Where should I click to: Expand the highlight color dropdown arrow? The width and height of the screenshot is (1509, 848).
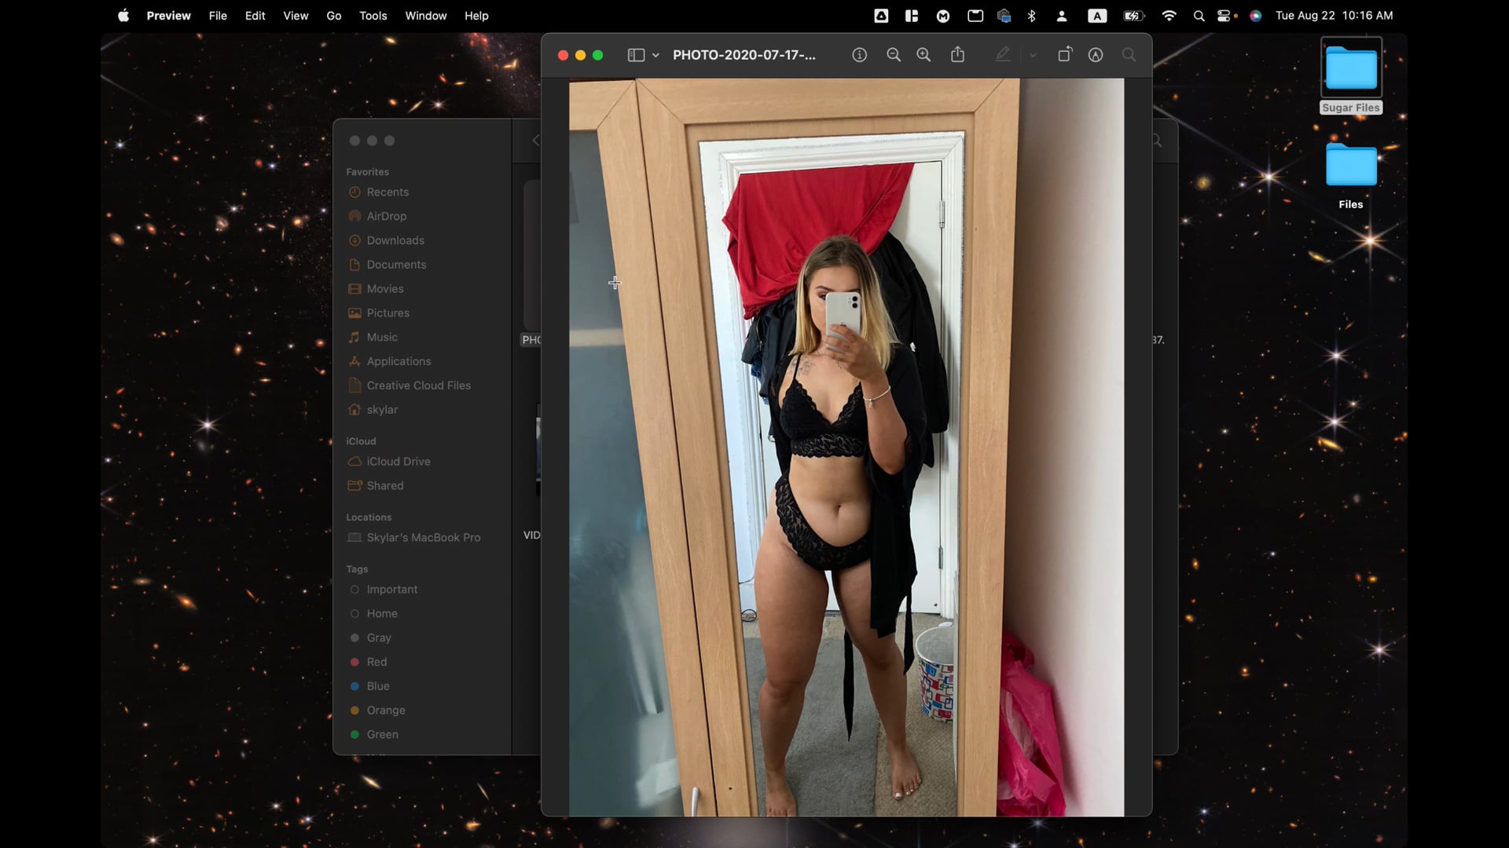[1033, 55]
